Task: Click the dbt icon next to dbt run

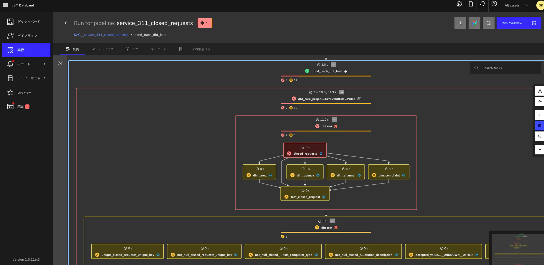Action: (x=335, y=126)
